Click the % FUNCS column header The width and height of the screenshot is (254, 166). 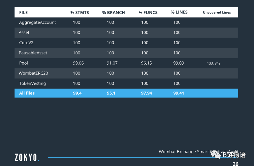click(x=148, y=12)
